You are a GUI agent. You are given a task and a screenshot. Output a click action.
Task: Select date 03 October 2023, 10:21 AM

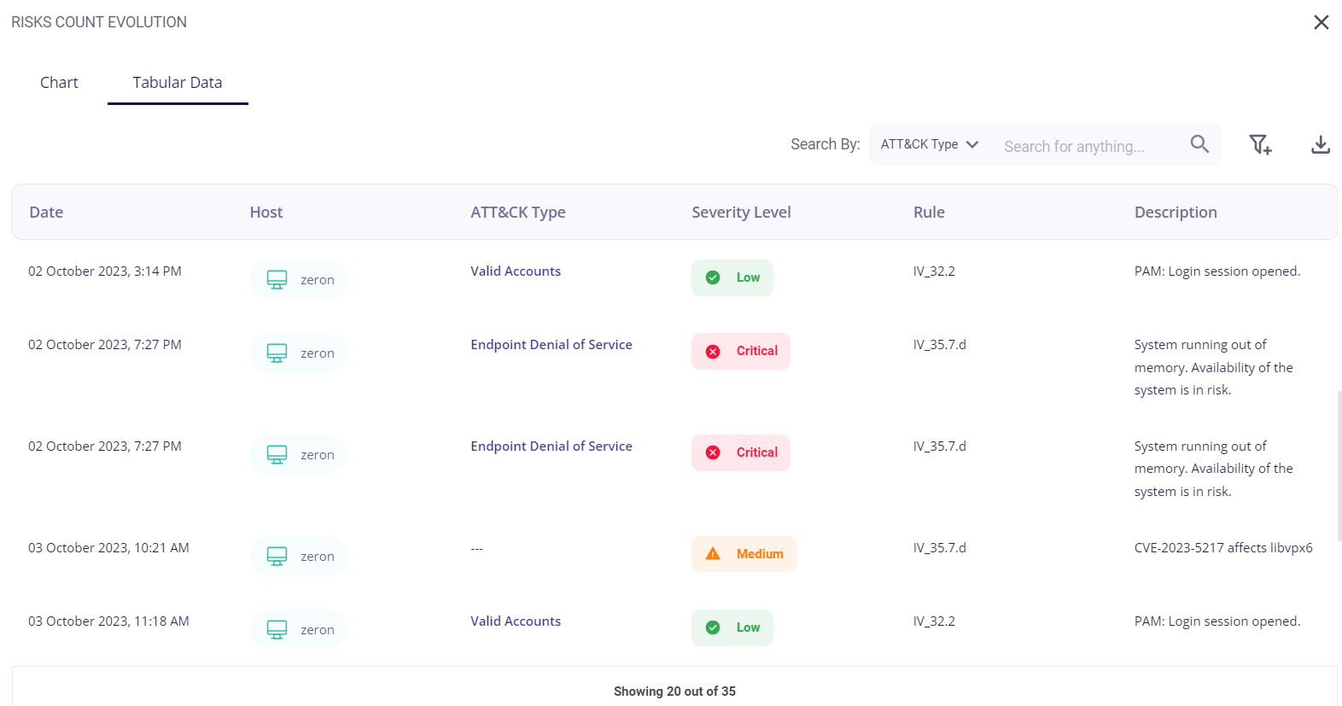[x=108, y=548]
